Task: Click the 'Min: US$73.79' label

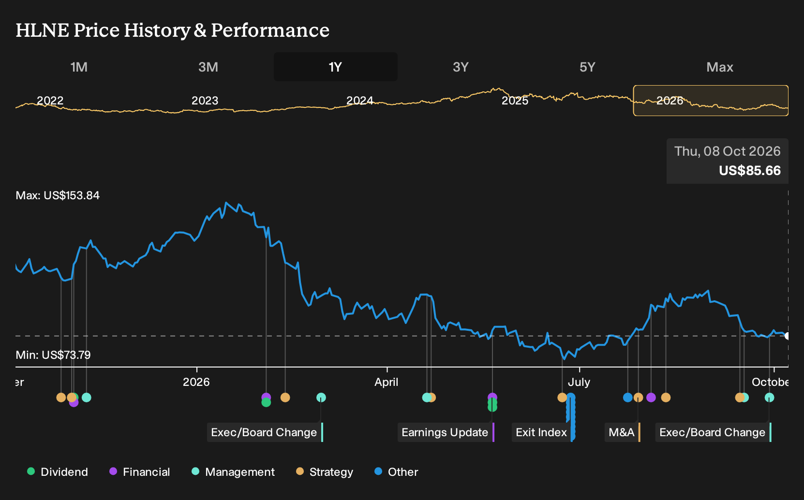Action: [53, 355]
